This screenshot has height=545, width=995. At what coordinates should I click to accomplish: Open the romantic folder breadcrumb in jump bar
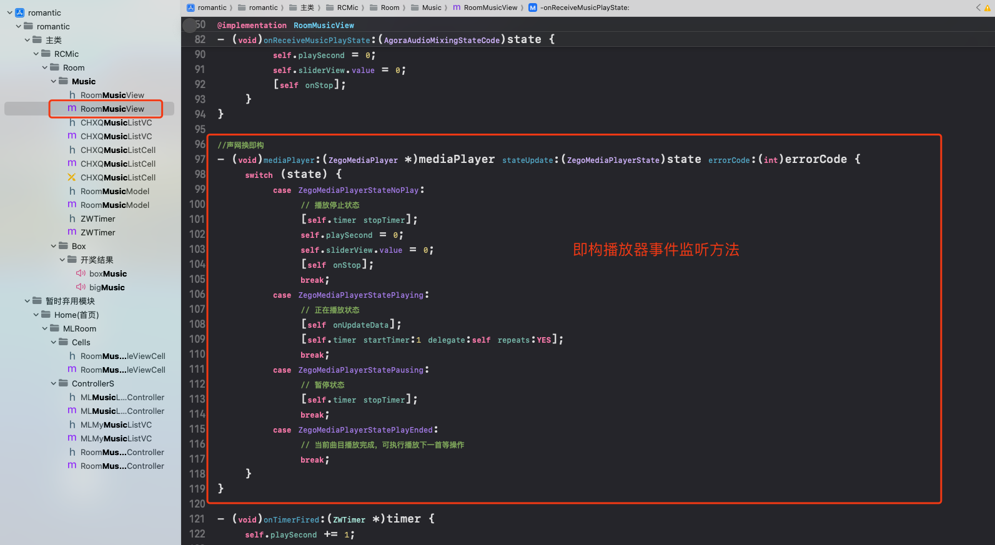click(258, 7)
